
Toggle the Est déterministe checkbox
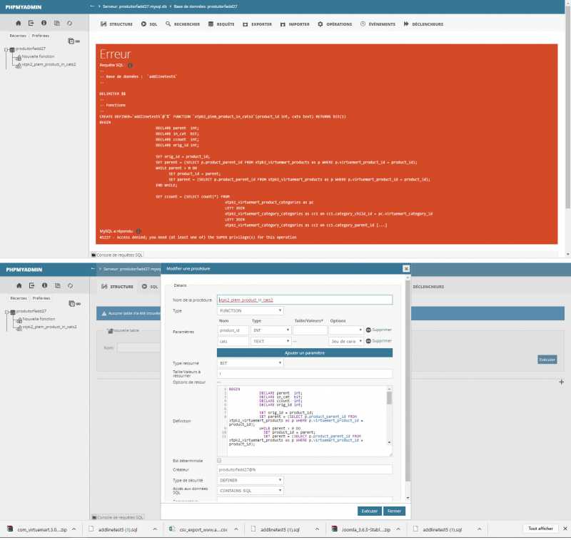(219, 460)
